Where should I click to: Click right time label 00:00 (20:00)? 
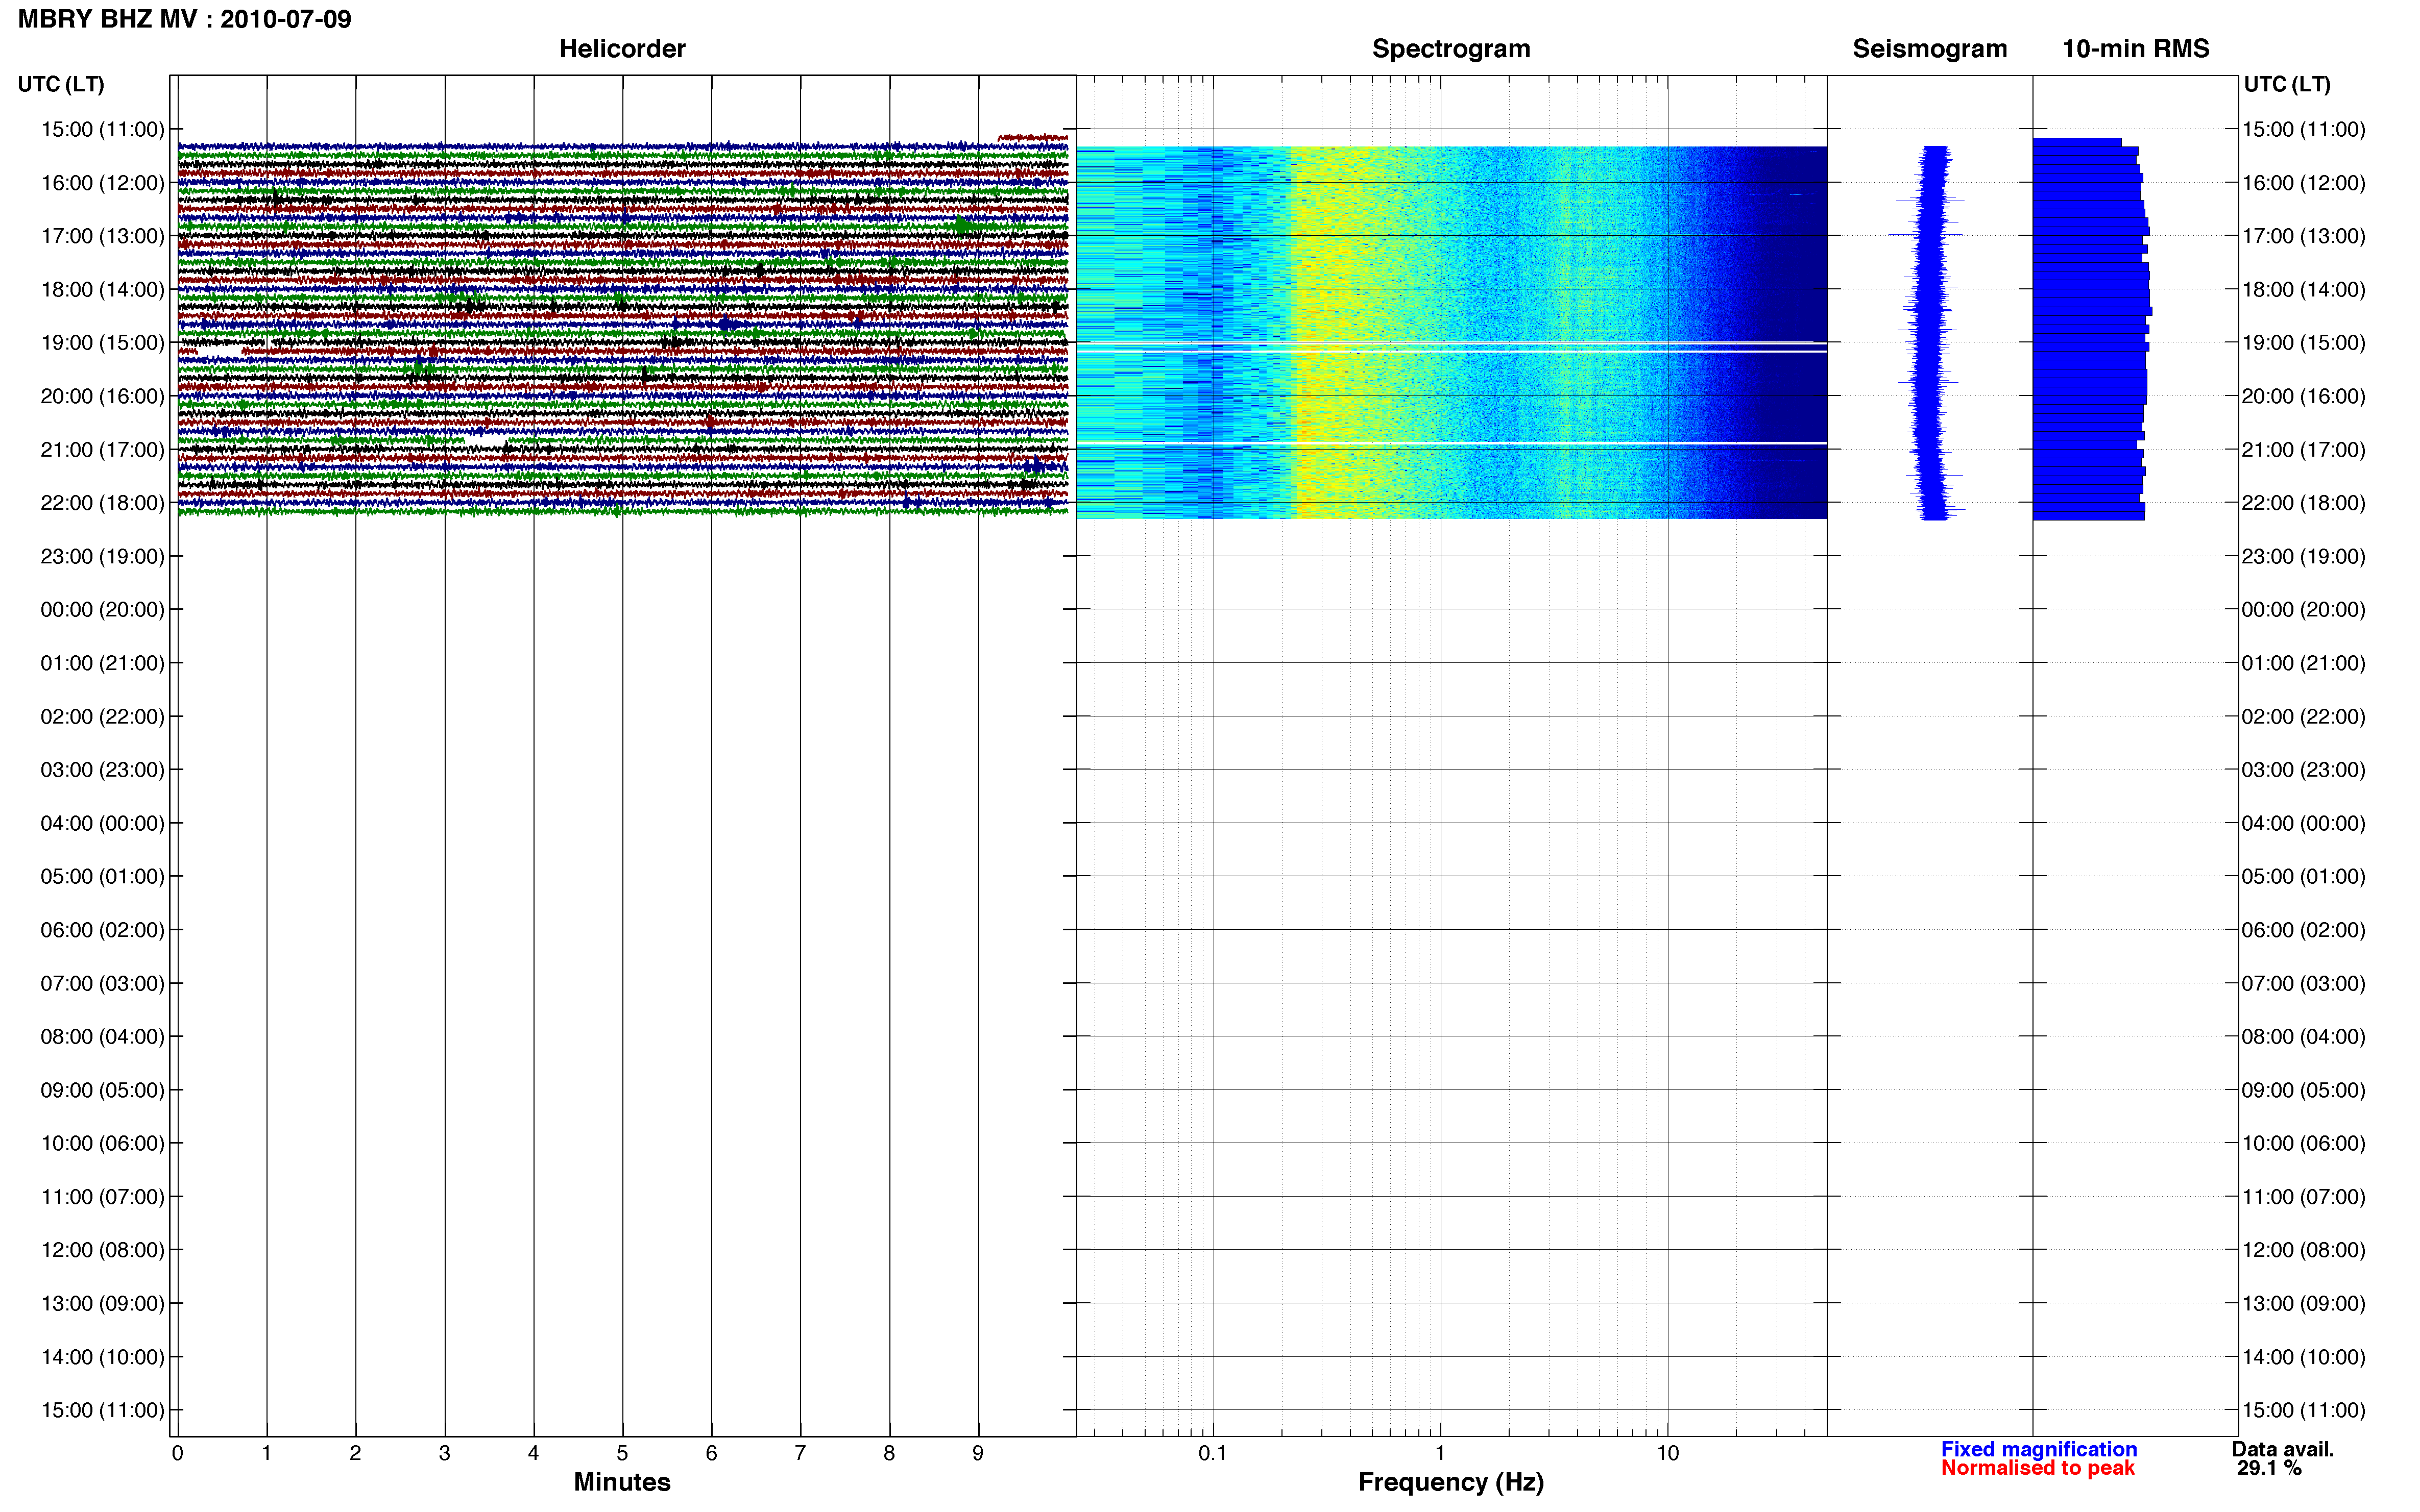click(2304, 610)
